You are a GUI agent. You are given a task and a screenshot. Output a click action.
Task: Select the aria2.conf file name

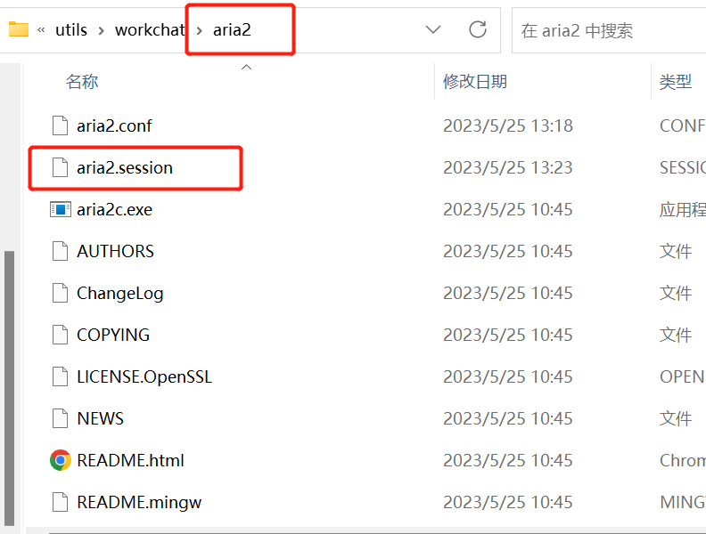pos(114,125)
